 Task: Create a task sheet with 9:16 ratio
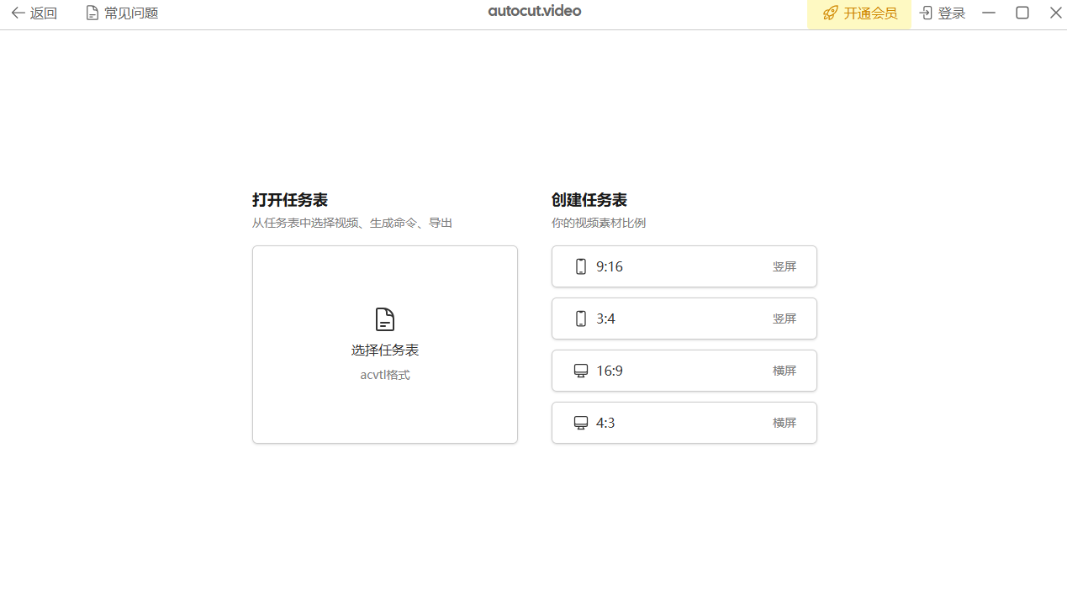684,266
